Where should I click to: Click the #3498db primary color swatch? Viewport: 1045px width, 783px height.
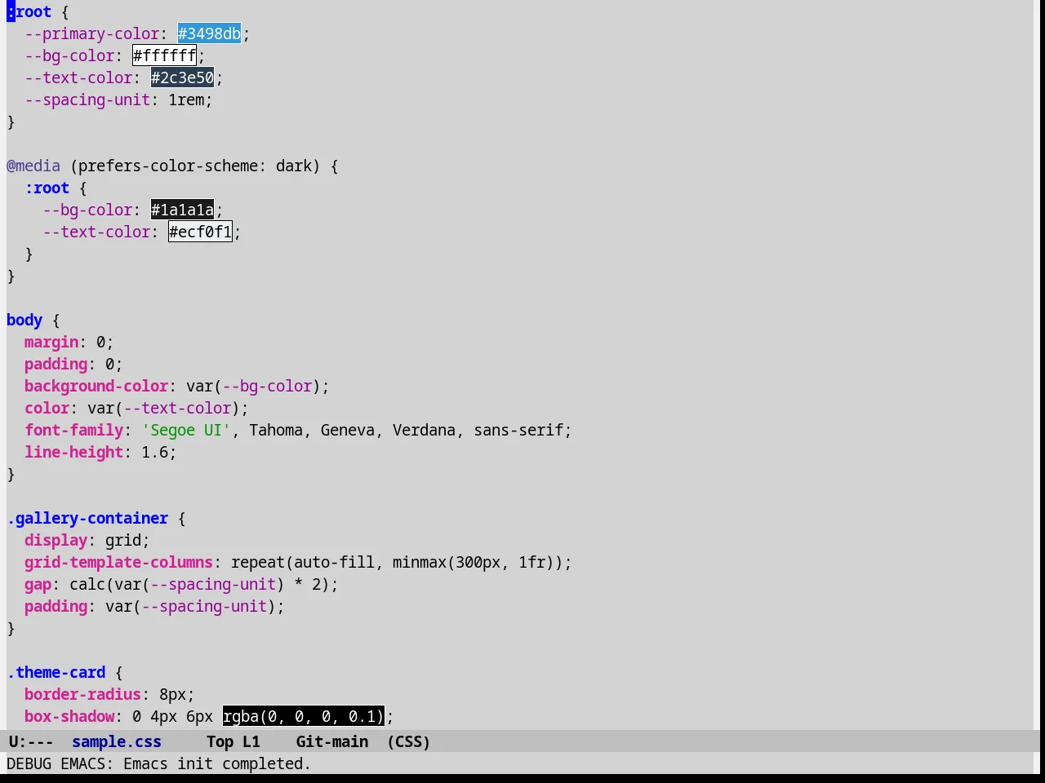(x=209, y=33)
